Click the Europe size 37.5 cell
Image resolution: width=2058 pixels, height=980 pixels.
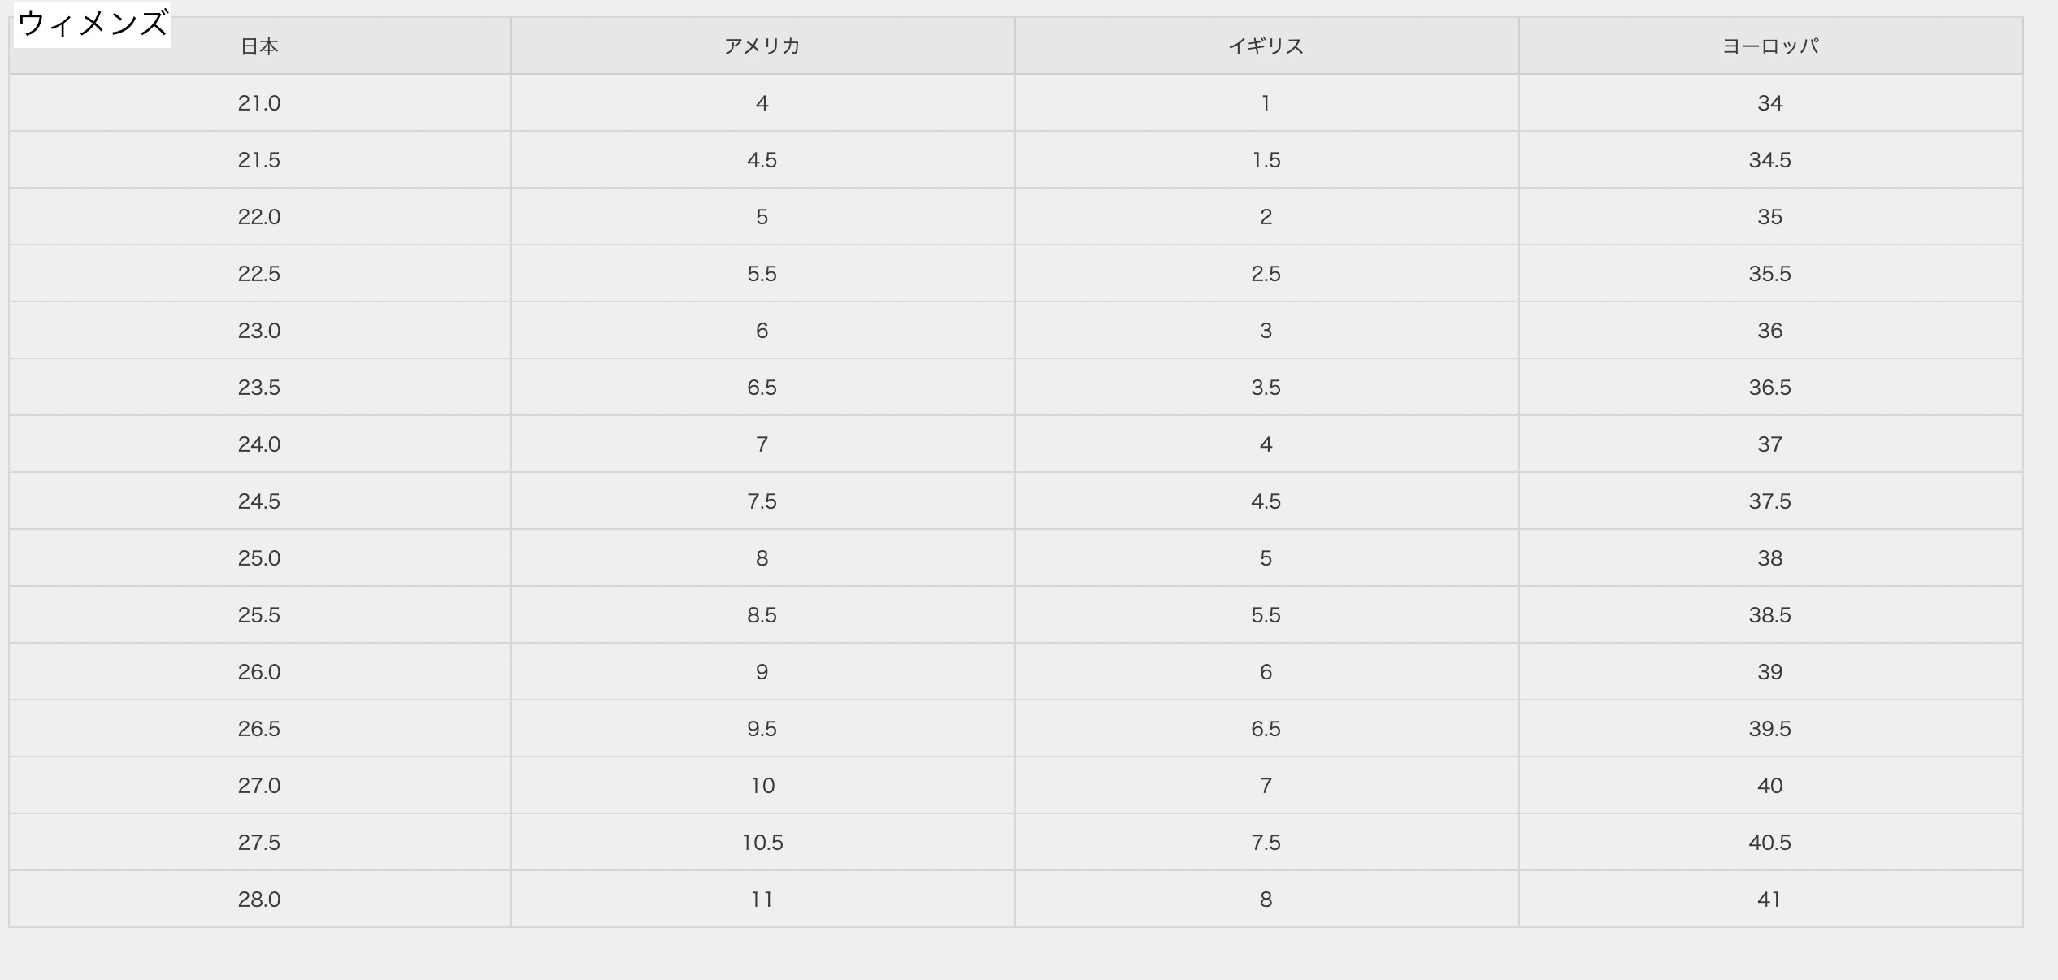point(1771,501)
